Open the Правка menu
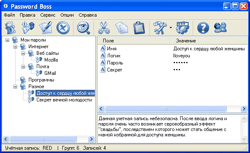The width and height of the screenshot is (250, 153). coord(28,15)
